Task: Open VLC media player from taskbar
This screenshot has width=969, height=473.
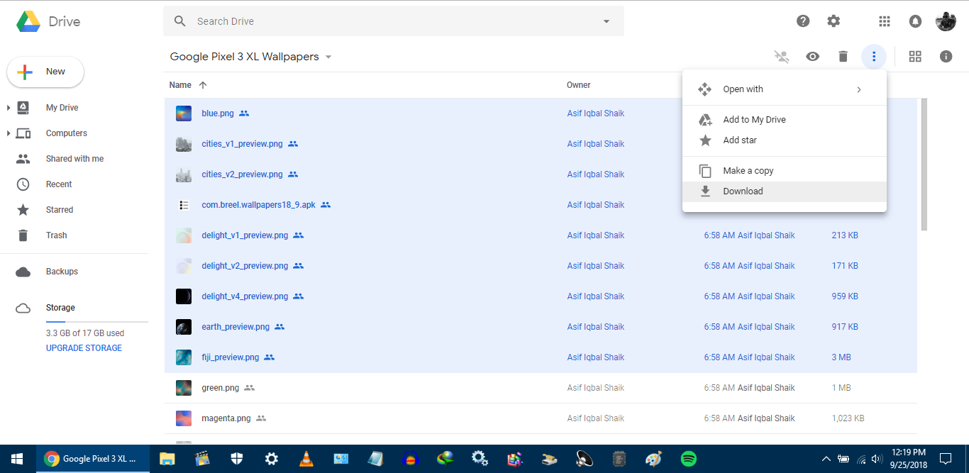Action: pos(306,459)
